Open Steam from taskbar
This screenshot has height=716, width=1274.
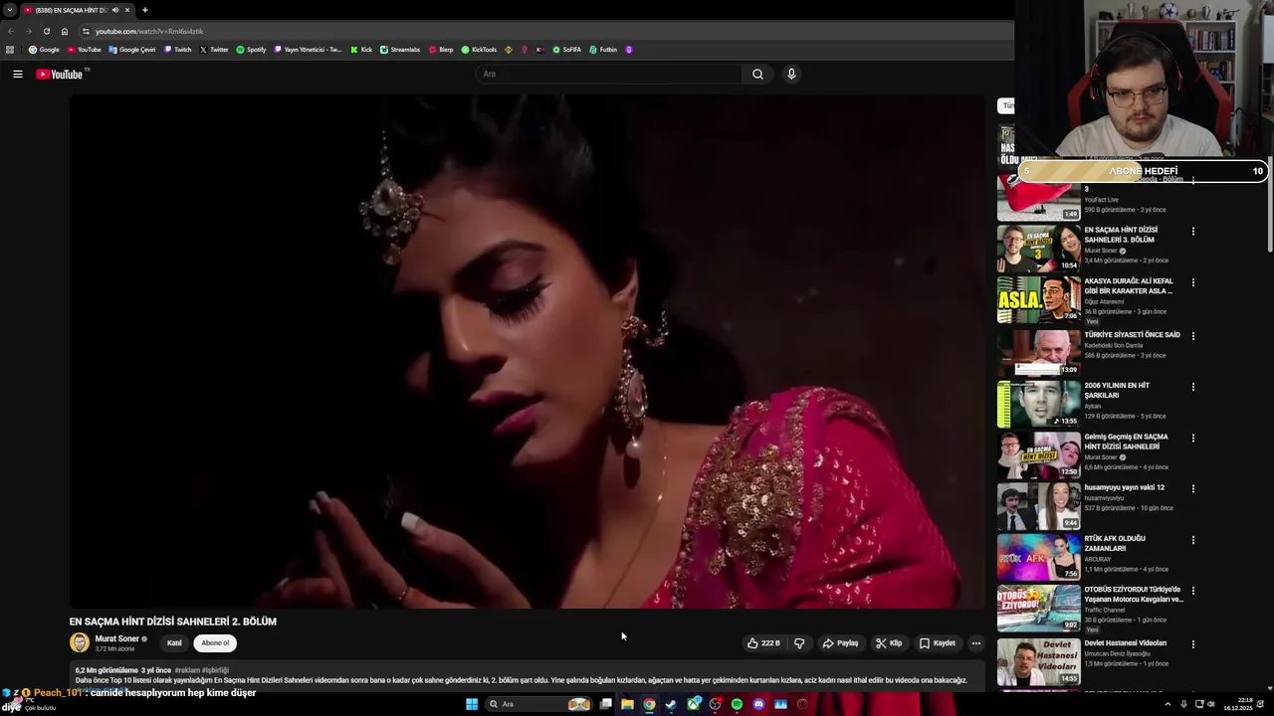671,704
